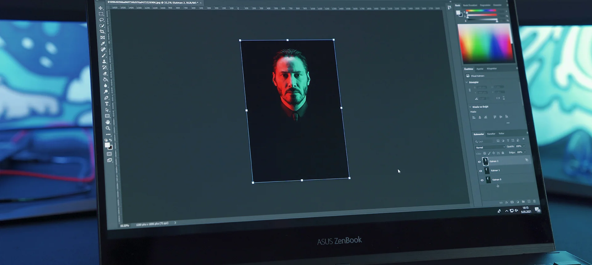The image size is (592, 265).
Task: Activate the Hand tool
Action: tap(108, 122)
